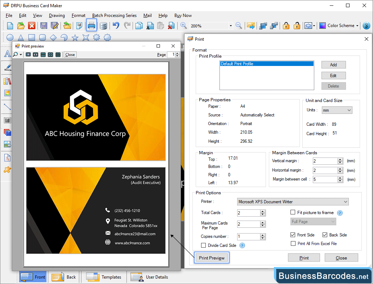Image resolution: width=373 pixels, height=284 pixels.
Task: Open Batch Processing Series menu
Action: 114,15
